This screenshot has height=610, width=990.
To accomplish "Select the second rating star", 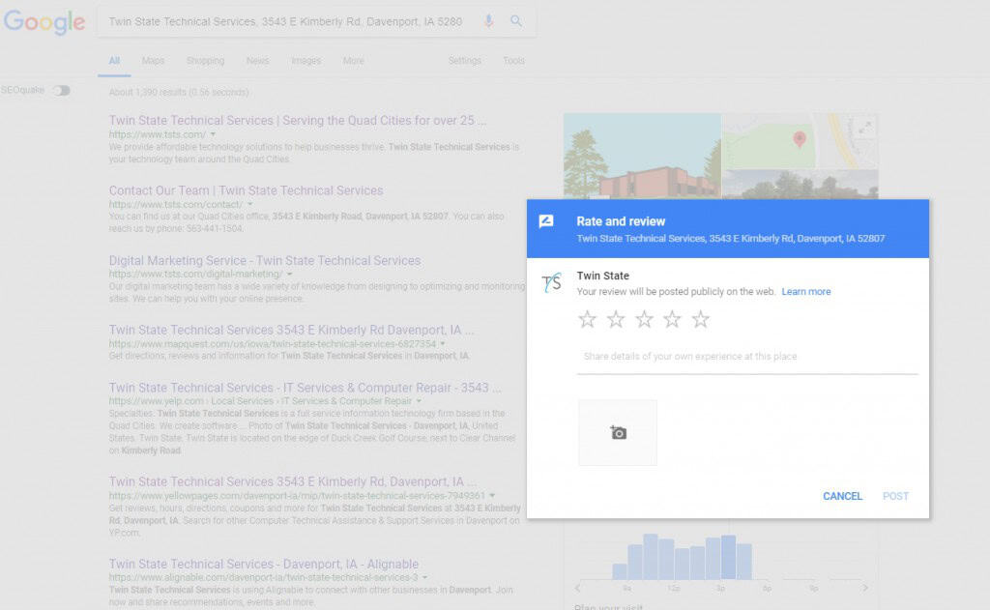I will [616, 319].
